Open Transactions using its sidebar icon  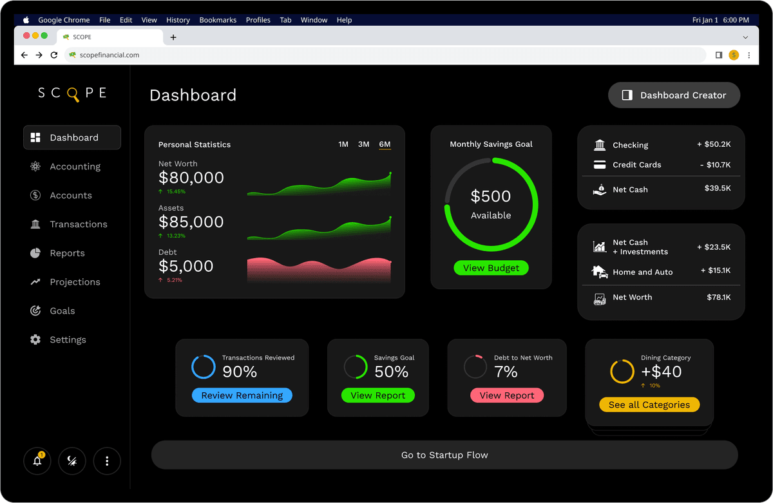point(36,224)
